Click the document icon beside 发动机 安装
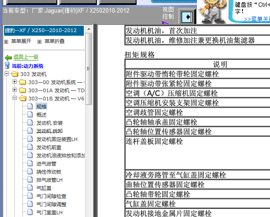 point(30,123)
